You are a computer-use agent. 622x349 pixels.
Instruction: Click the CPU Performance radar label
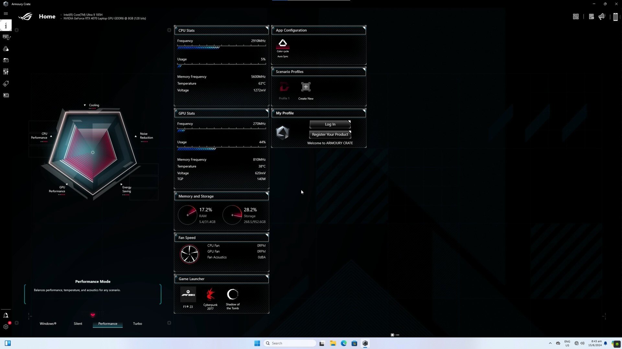pyautogui.click(x=39, y=136)
